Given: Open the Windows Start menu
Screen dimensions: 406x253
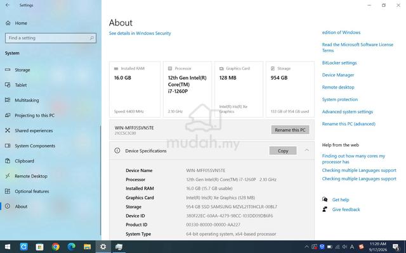Looking at the screenshot, I should click(8, 247).
